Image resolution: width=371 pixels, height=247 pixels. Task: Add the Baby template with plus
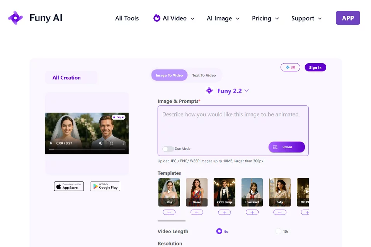click(x=280, y=213)
